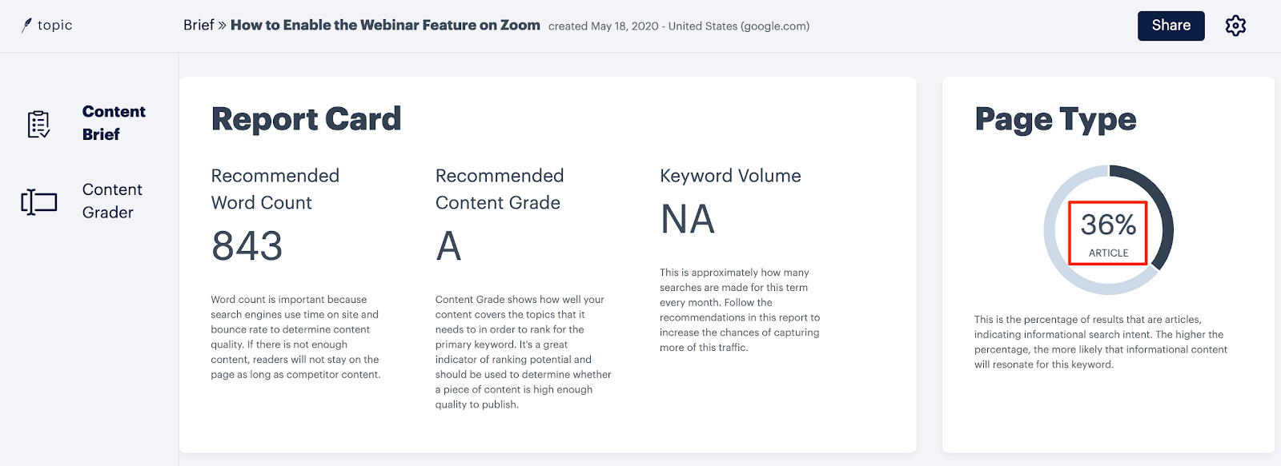The image size is (1281, 466).
Task: Select the Content Grader text cursor icon
Action: click(x=39, y=201)
